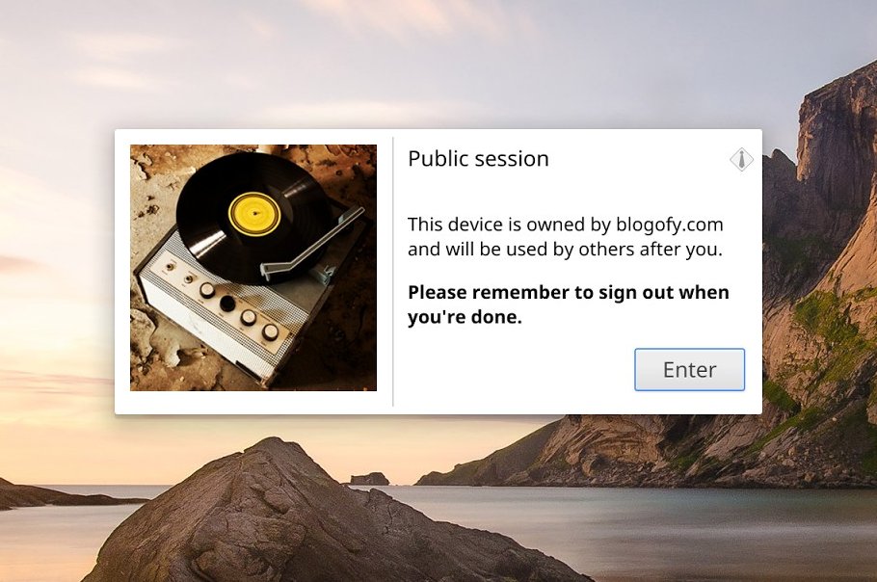The width and height of the screenshot is (877, 582).
Task: Click the bold sign out reminder text
Action: click(x=569, y=304)
